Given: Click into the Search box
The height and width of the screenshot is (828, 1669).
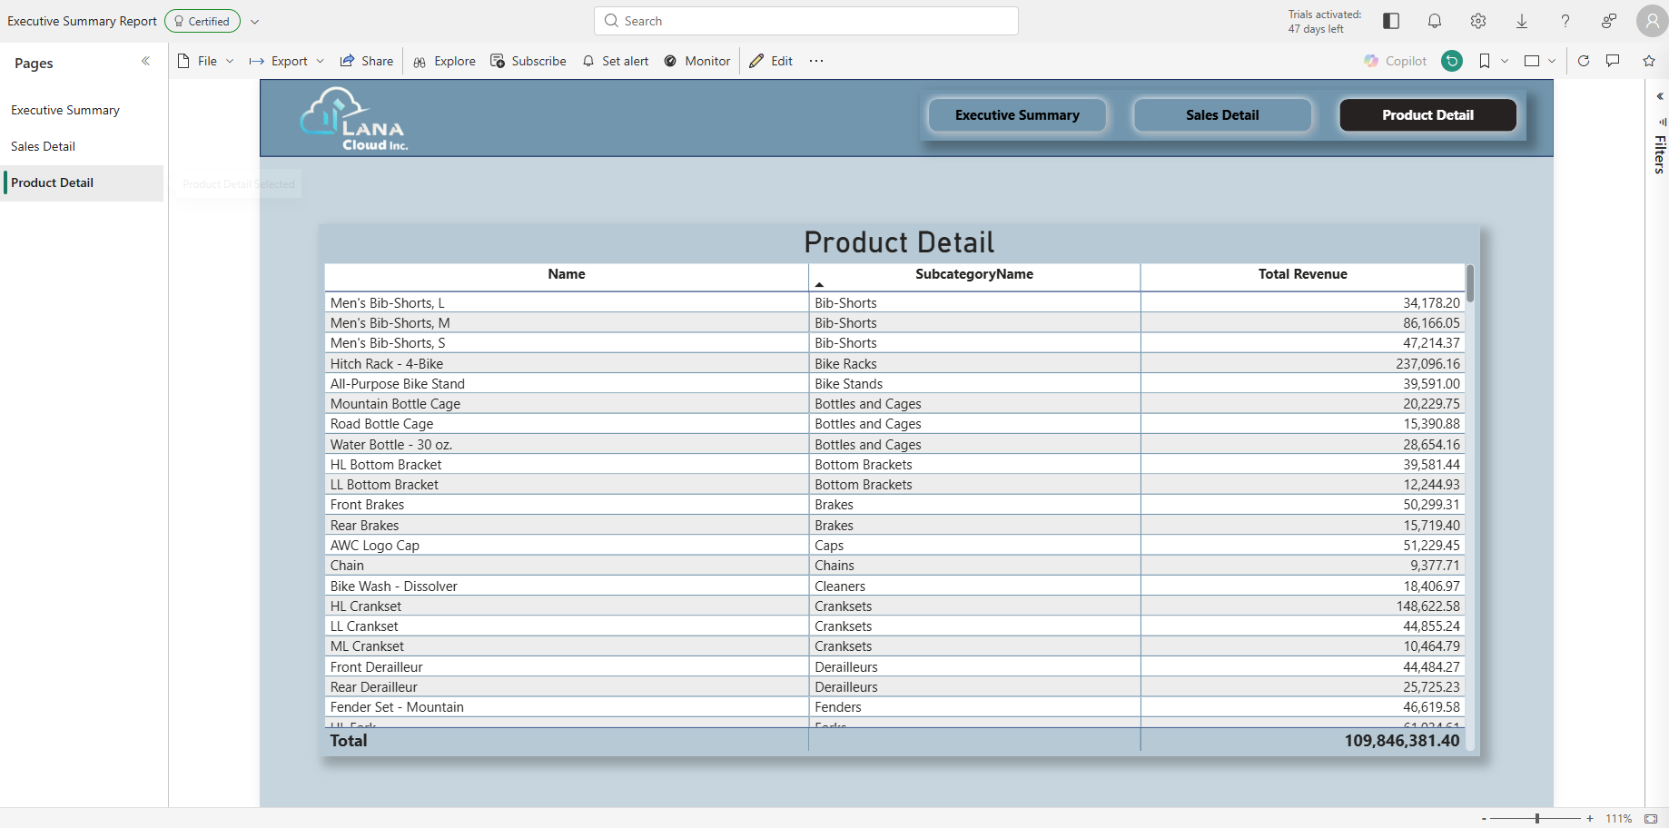Looking at the screenshot, I should [806, 21].
